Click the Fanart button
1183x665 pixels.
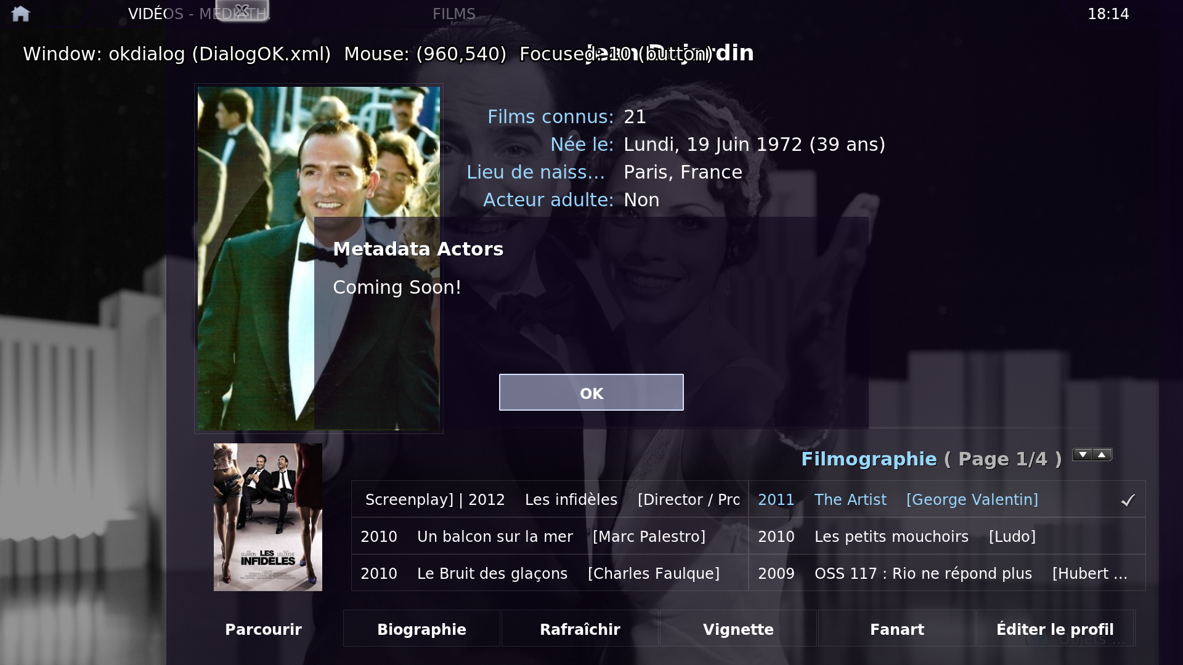pyautogui.click(x=896, y=629)
